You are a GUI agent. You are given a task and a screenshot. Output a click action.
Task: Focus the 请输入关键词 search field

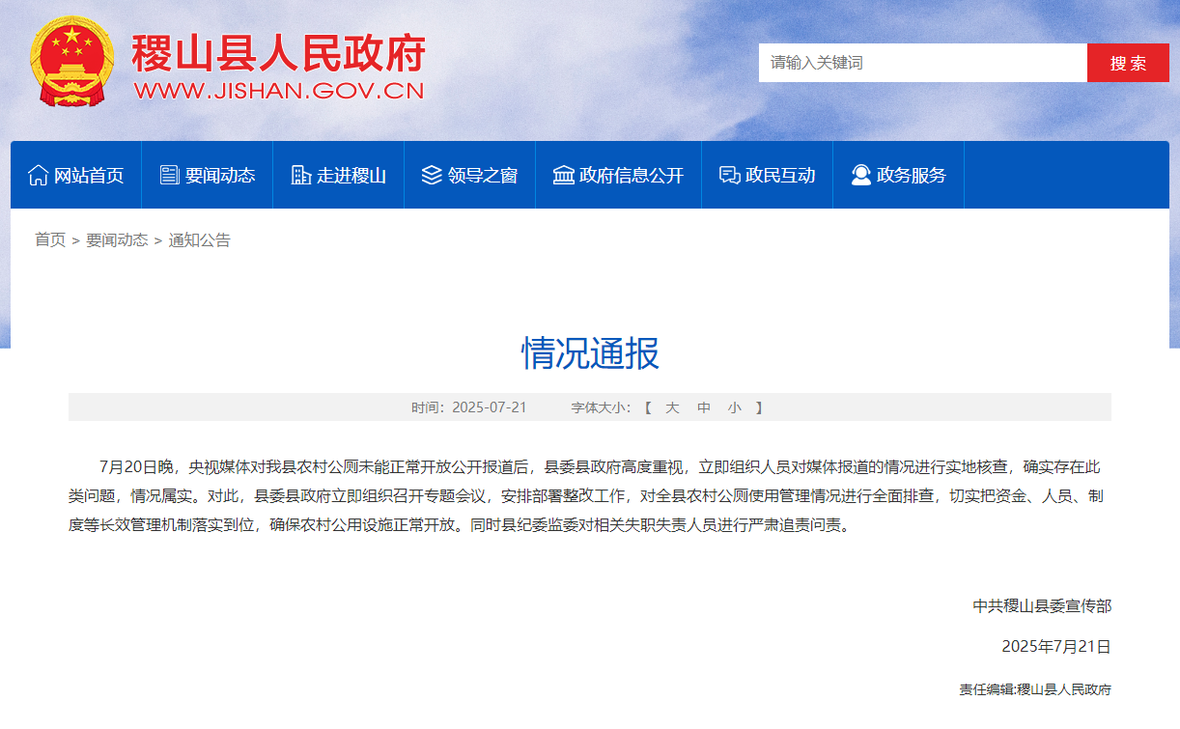(922, 63)
